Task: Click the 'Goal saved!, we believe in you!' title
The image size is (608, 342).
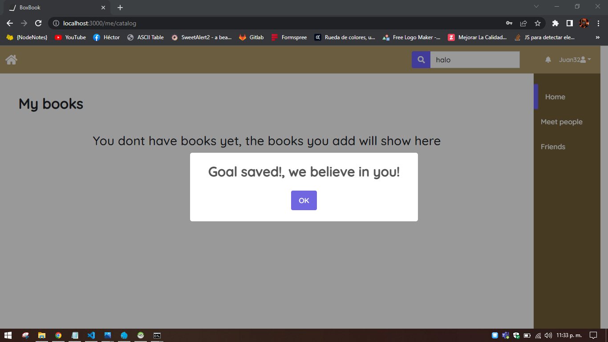Action: point(304,171)
